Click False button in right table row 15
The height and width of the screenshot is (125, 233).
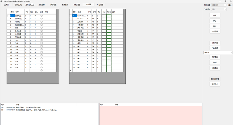(109, 61)
